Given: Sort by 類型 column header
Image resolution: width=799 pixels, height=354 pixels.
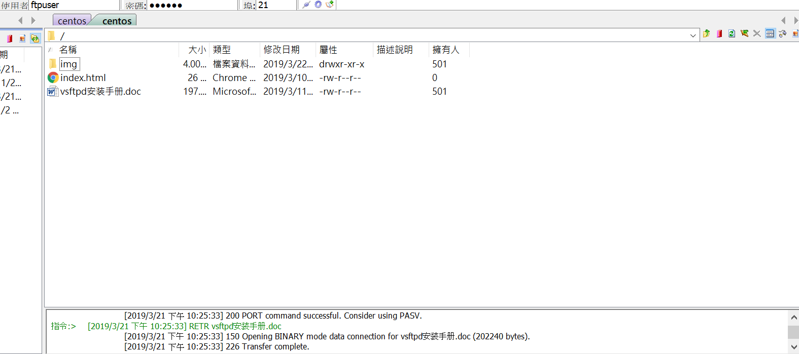Looking at the screenshot, I should click(222, 50).
